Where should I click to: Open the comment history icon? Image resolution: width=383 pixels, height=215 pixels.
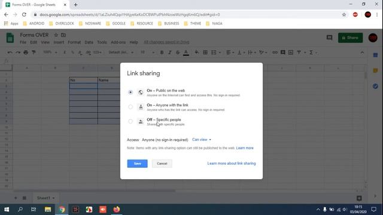coord(330,38)
